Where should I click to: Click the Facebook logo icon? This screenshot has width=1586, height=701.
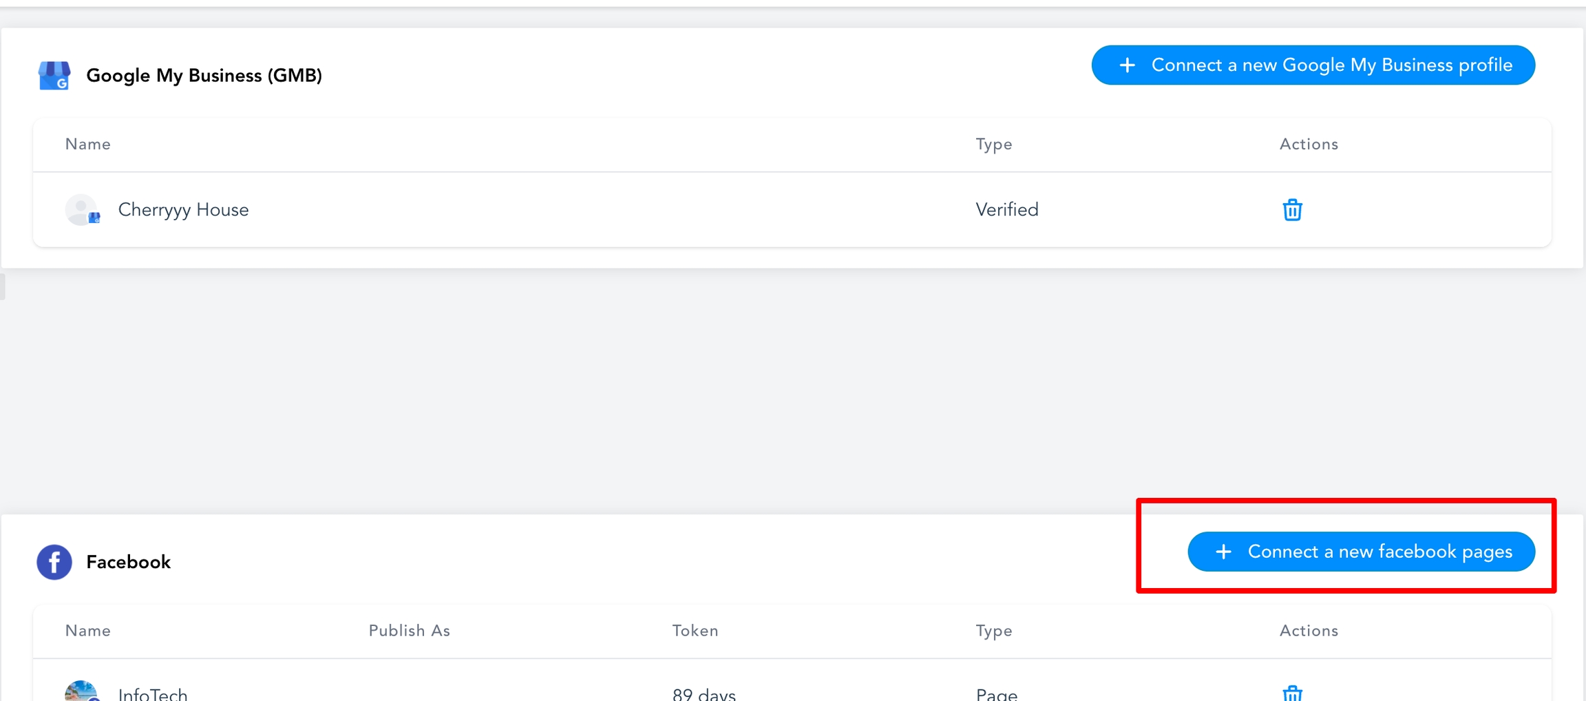click(54, 562)
